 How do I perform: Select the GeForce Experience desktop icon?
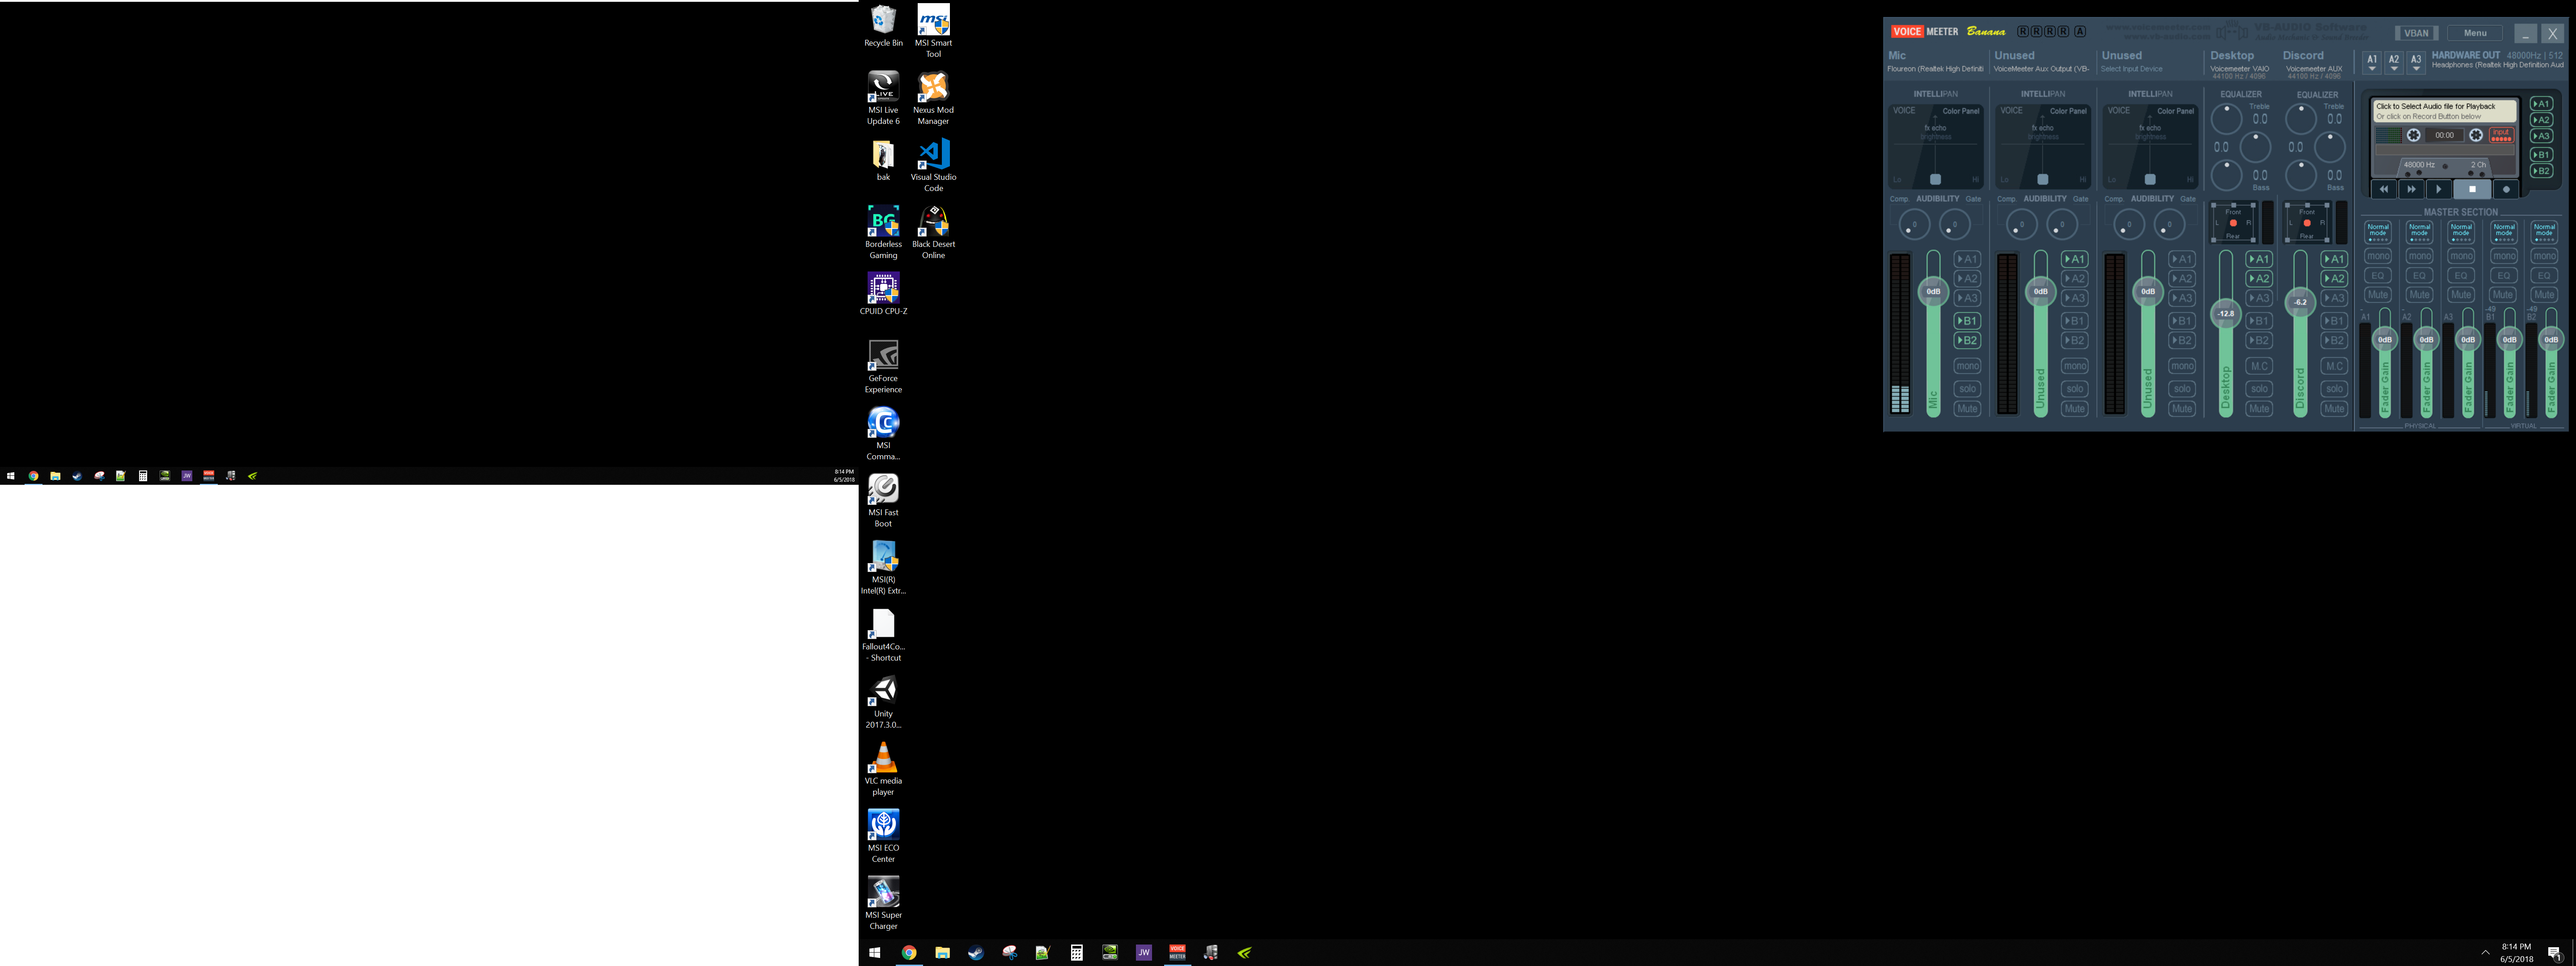click(x=883, y=367)
